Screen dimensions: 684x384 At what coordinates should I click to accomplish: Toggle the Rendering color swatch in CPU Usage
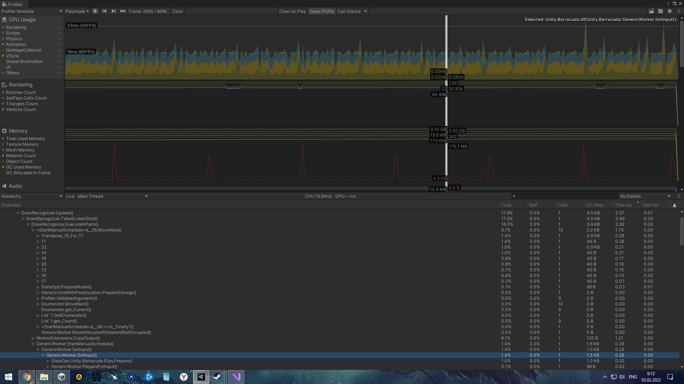click(3, 27)
